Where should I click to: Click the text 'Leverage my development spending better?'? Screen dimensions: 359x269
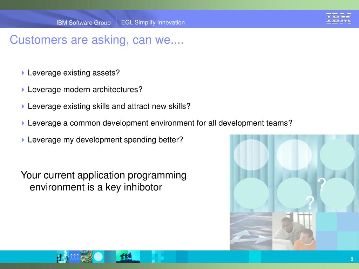[x=105, y=140]
